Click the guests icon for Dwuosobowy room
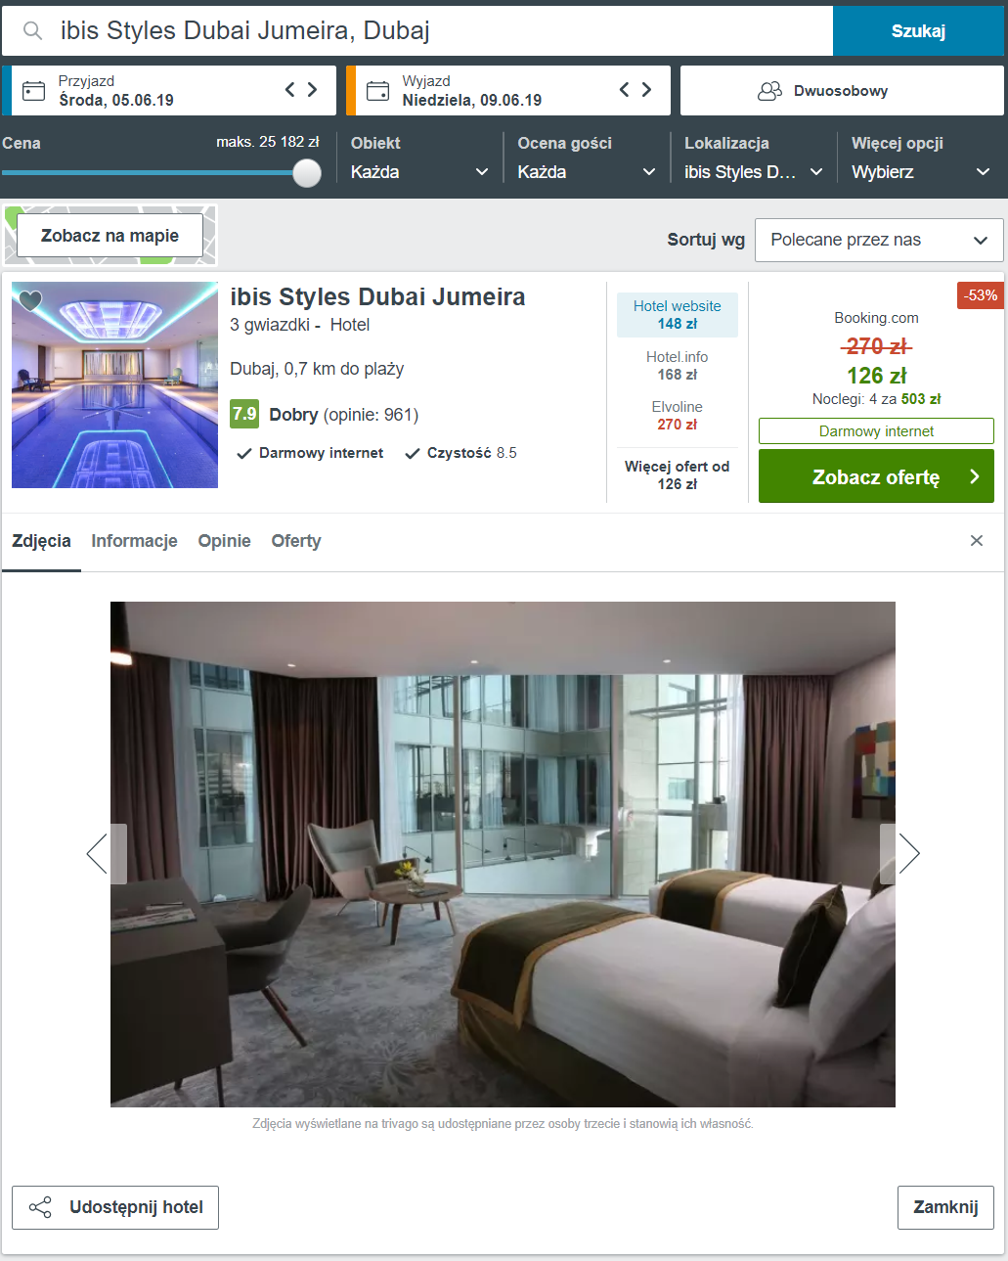The image size is (1008, 1261). pos(770,91)
